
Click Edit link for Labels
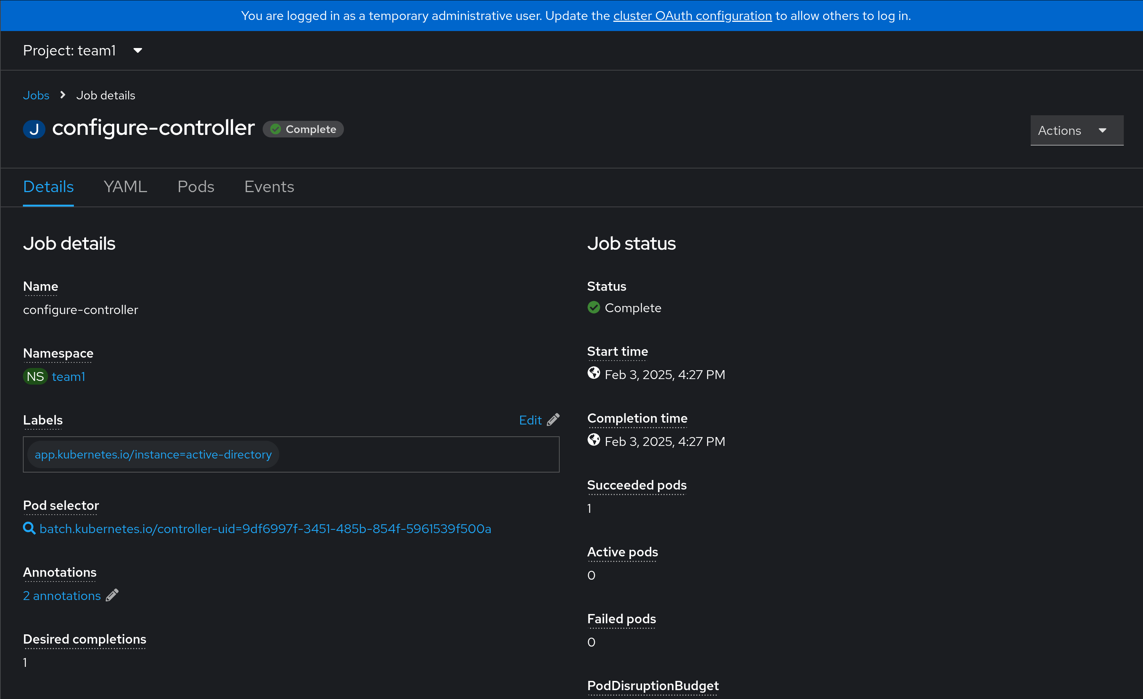[x=530, y=420]
